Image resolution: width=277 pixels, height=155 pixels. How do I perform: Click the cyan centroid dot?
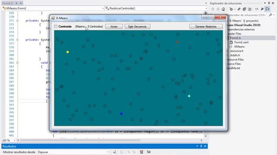pyautogui.click(x=189, y=96)
